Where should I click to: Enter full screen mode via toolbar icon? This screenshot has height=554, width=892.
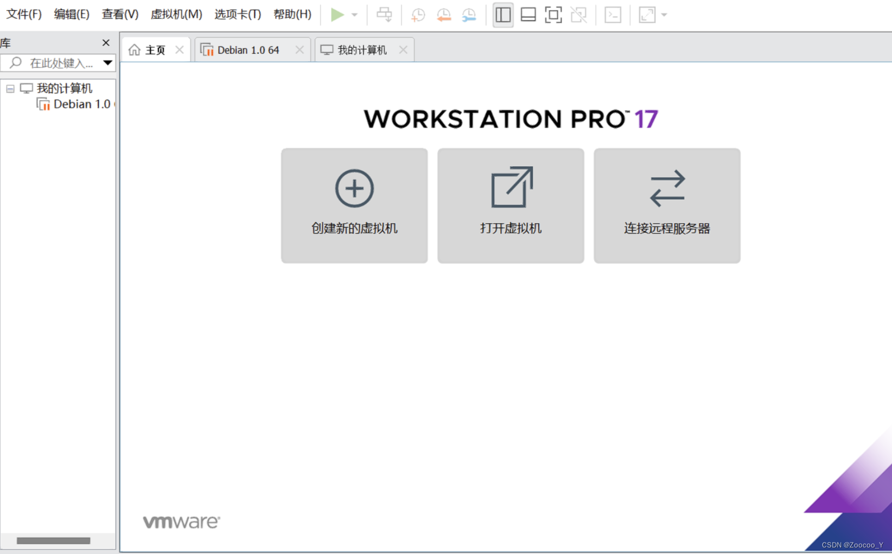(553, 15)
